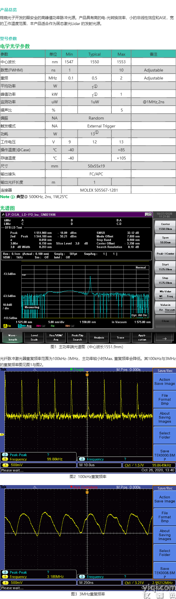176x599 pixels.
Task: Select the Stop 1575.00nm softkey
Action: point(165,280)
